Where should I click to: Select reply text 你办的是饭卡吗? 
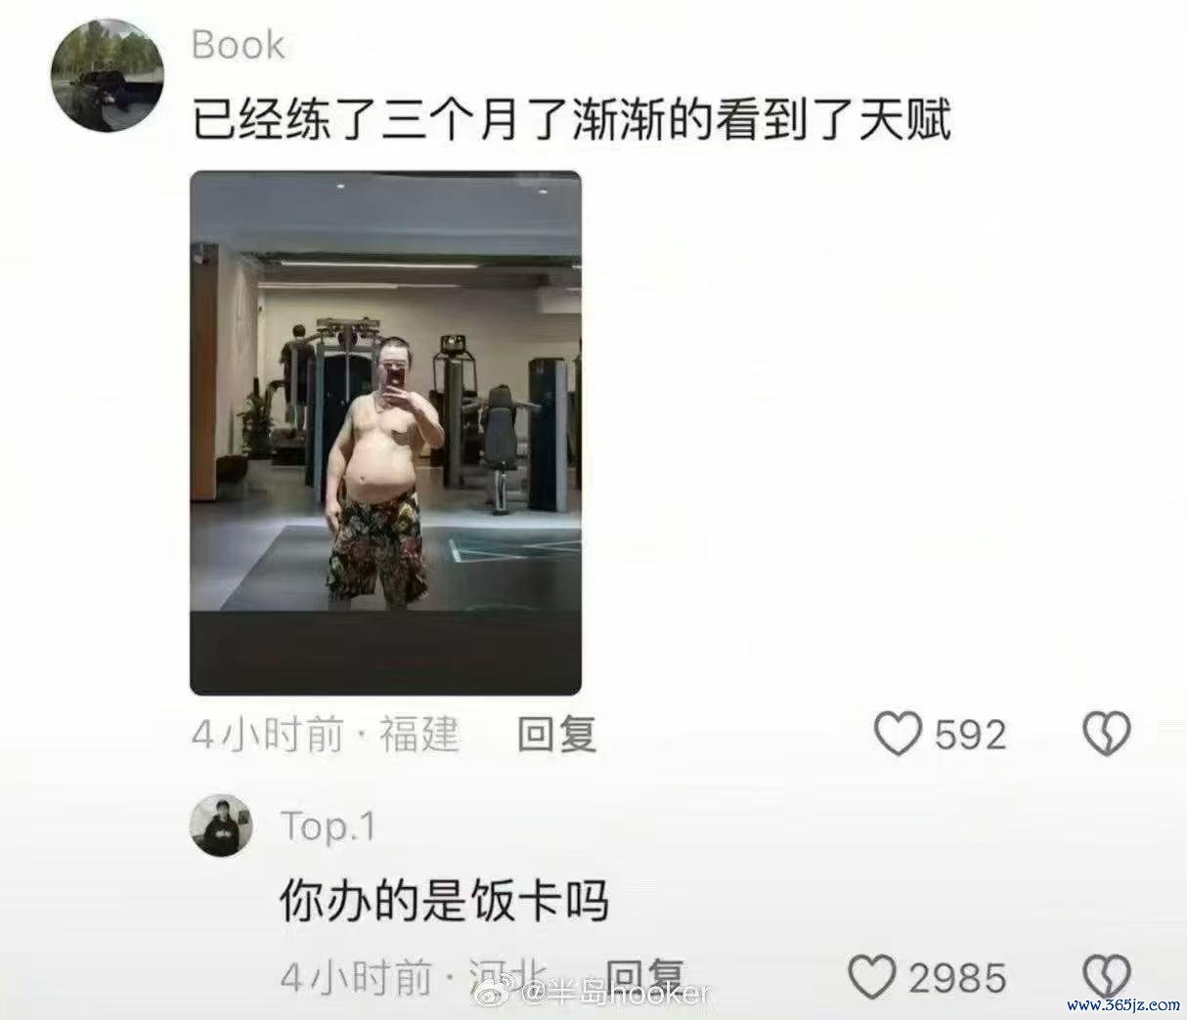click(445, 900)
